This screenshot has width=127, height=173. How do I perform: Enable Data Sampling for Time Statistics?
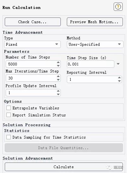point(9,137)
